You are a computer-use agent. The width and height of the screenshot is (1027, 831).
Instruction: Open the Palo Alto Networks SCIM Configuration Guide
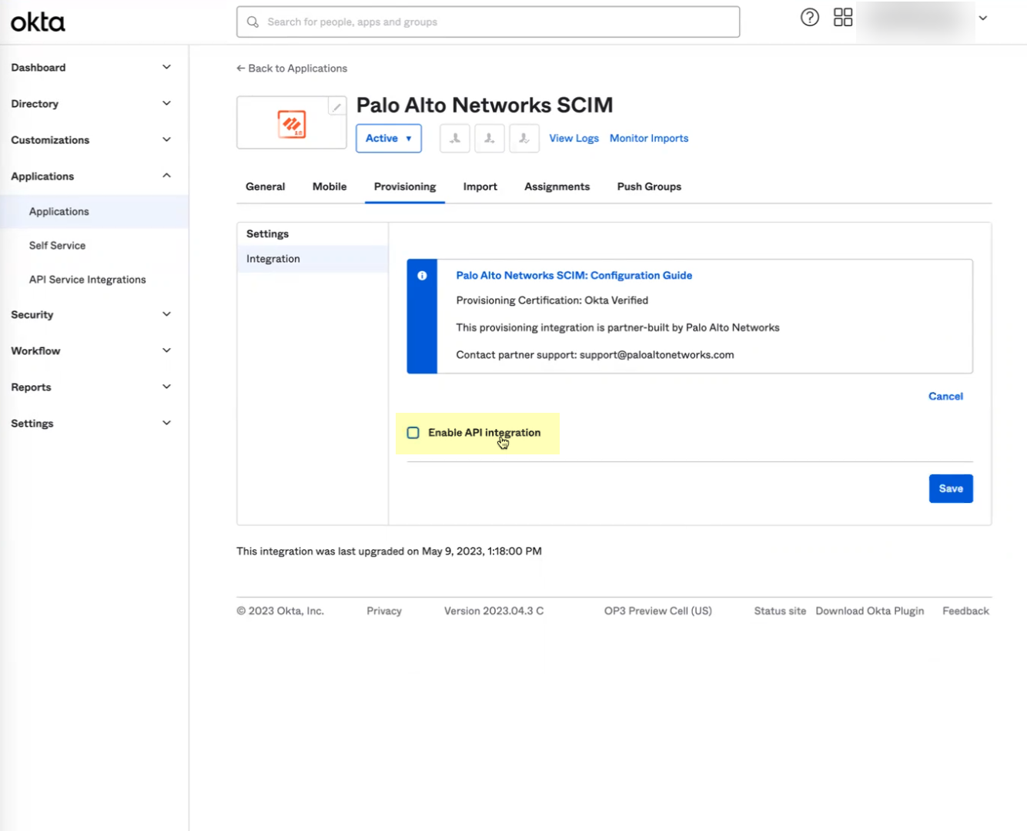[x=574, y=275]
